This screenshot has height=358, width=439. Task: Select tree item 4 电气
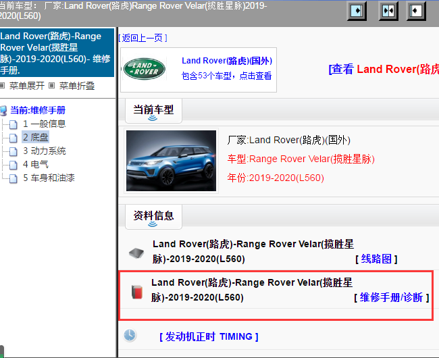(x=36, y=164)
